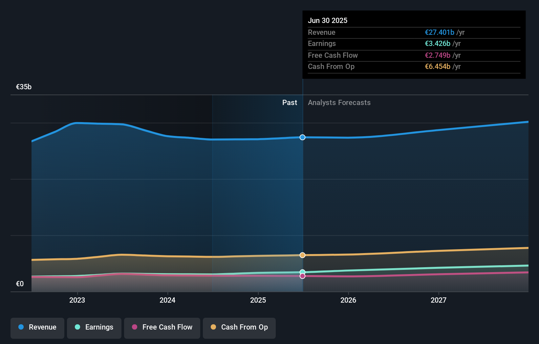The height and width of the screenshot is (344, 539).
Task: Click the 2024 year label on the axis
Action: [x=167, y=300]
